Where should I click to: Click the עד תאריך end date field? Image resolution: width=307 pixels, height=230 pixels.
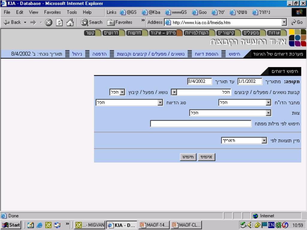[x=199, y=81]
